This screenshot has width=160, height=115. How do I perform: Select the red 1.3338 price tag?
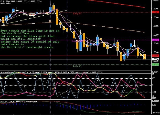(x=155, y=56)
